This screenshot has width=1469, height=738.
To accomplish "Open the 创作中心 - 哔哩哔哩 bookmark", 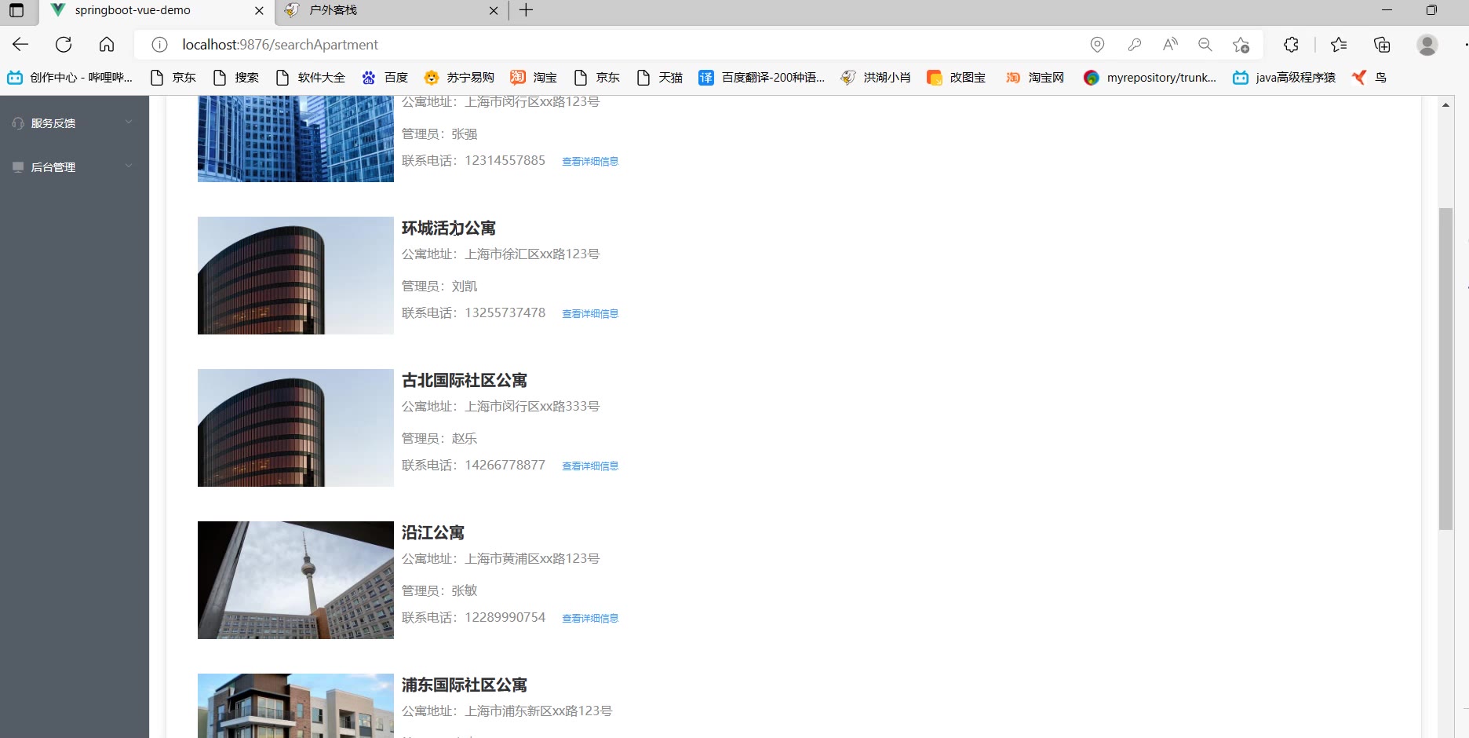I will (70, 77).
